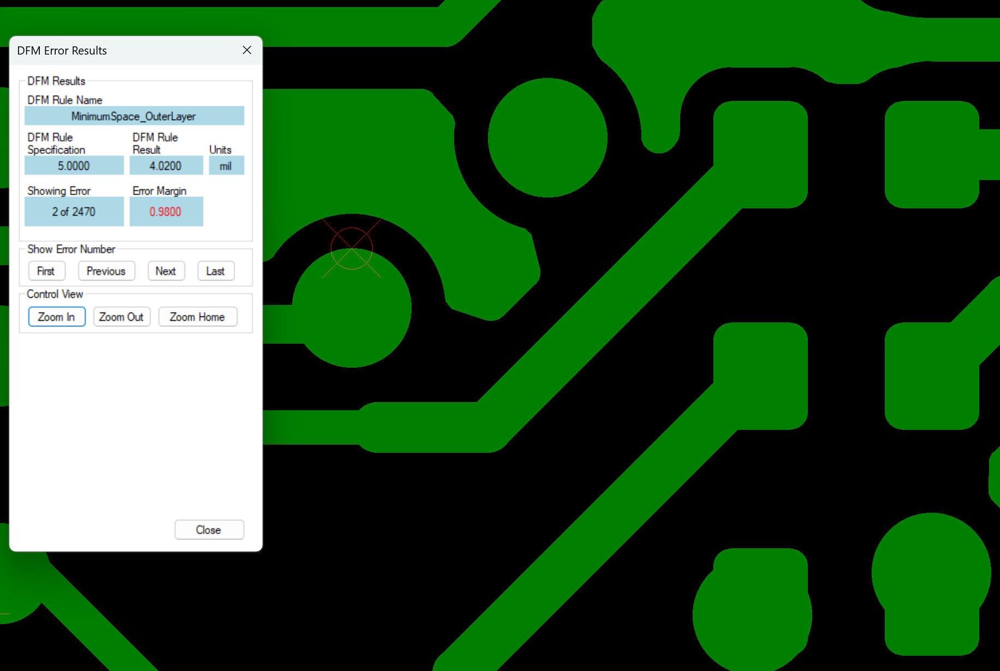The width and height of the screenshot is (1000, 671).
Task: Click the Showing Error 2 of 2470 field
Action: click(x=74, y=212)
